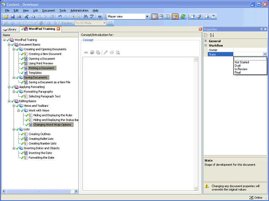Select Changing Word Wrap Options topic
The image size is (269, 201).
click(x=52, y=125)
